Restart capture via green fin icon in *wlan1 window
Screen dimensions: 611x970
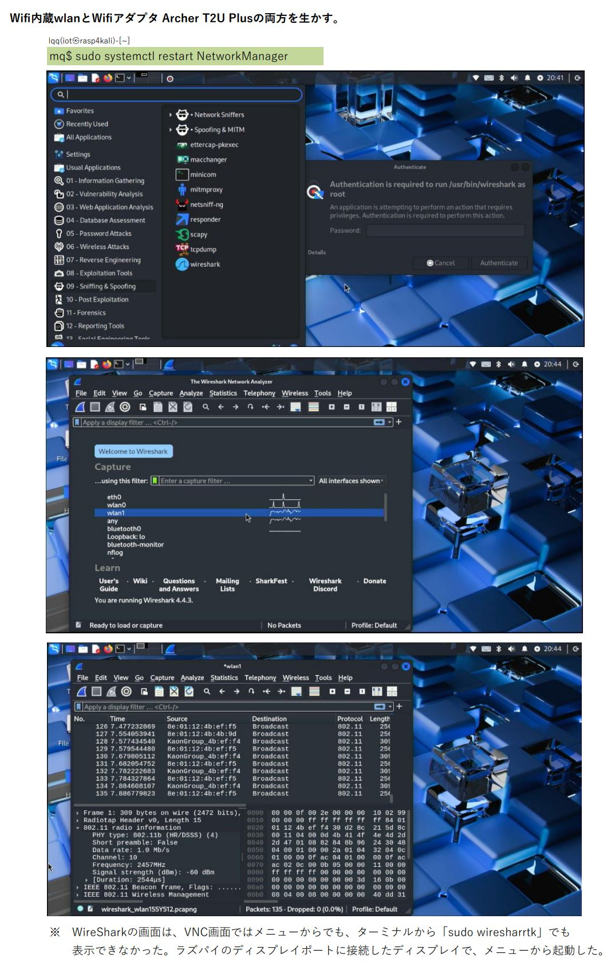pyautogui.click(x=112, y=692)
